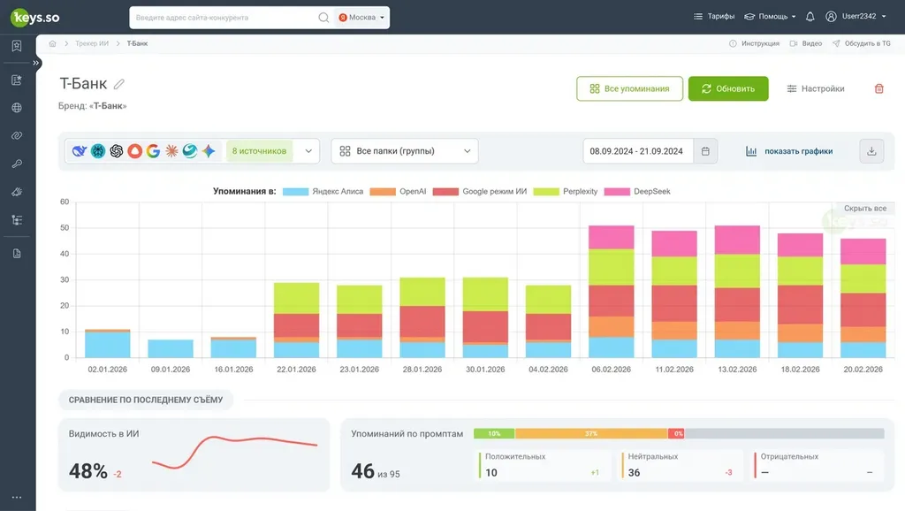Download report with export icon
905x511 pixels.
(x=871, y=150)
